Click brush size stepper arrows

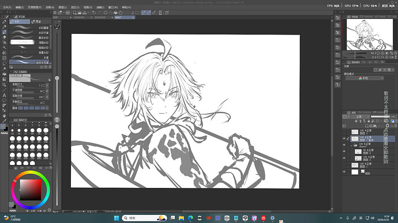pyautogui.click(x=44, y=86)
